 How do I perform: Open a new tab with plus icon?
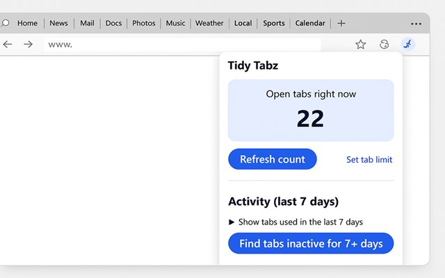pos(341,23)
